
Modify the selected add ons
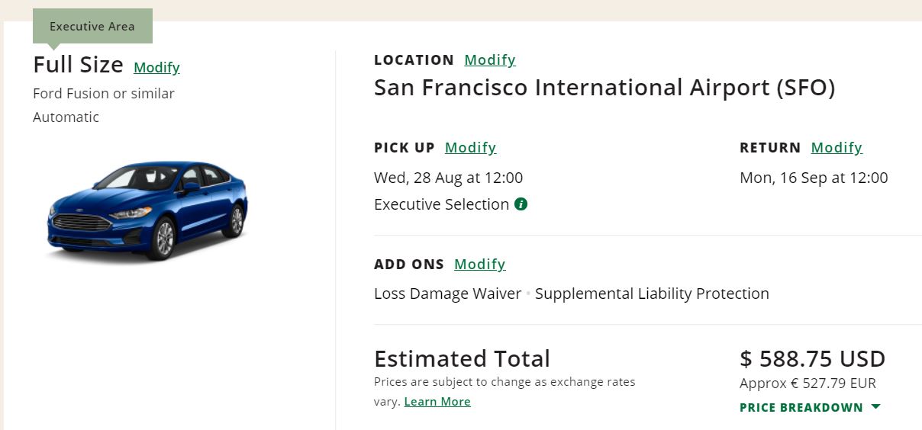[479, 265]
